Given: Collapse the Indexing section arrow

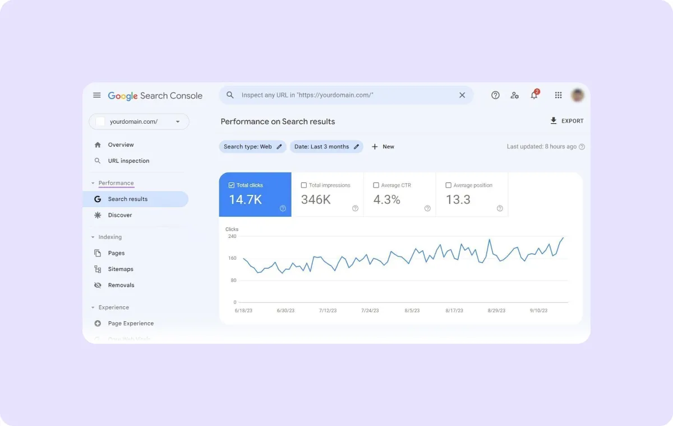Looking at the screenshot, I should click(93, 237).
